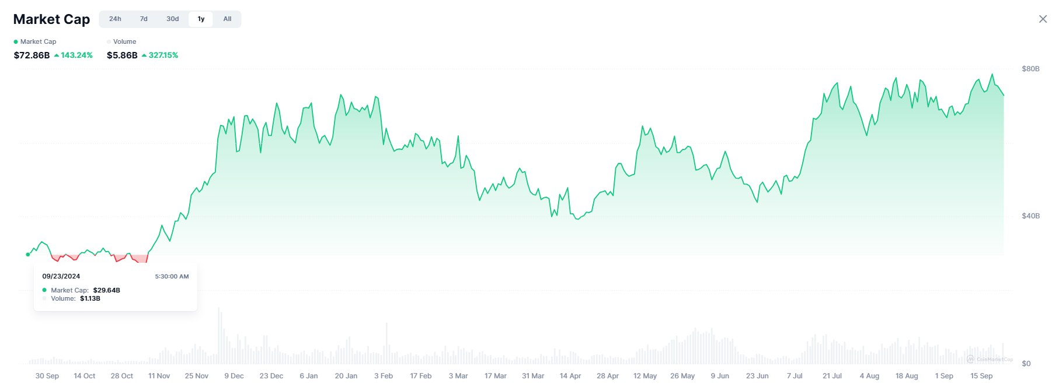Viewport: 1059px width, 390px height.
Task: Click the chart area near the 9 Dec peak
Action: point(234,120)
